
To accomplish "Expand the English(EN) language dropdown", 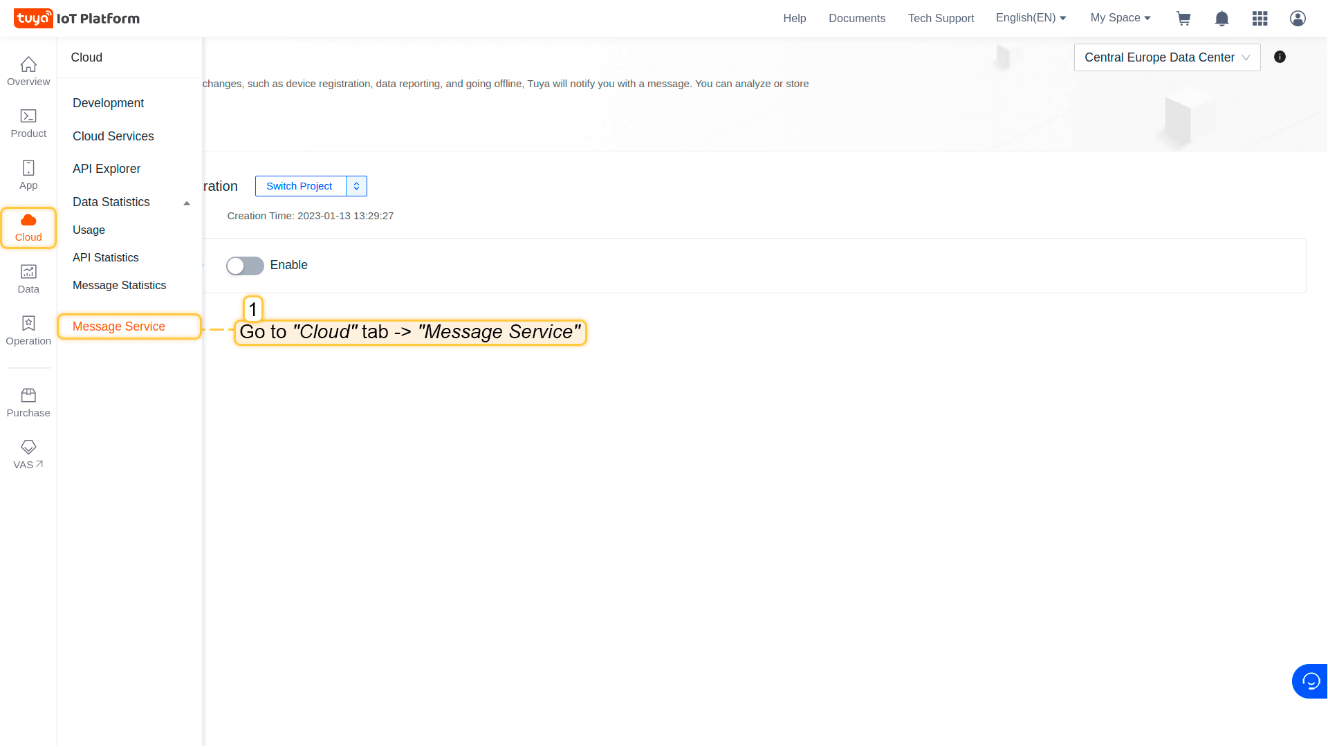I will (x=1031, y=18).
